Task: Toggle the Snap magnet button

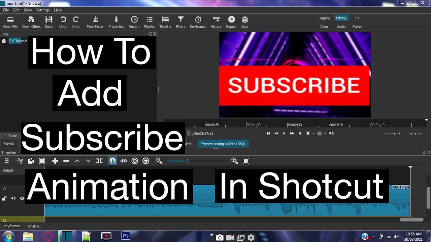Action: [112, 161]
